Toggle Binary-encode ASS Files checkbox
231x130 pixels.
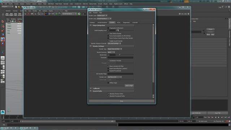108,66
